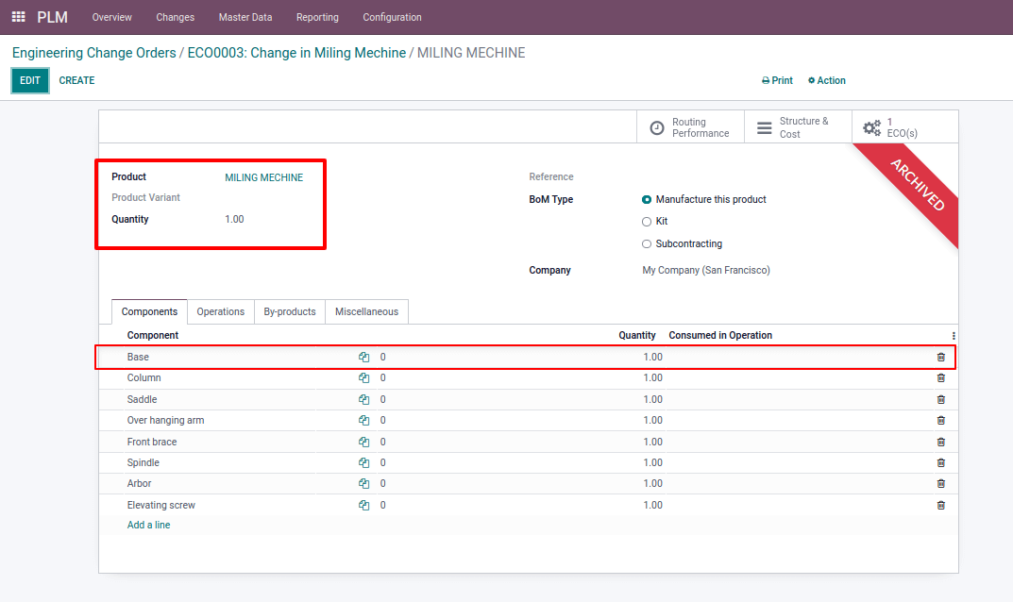This screenshot has width=1013, height=602.
Task: Click forecast icon in Over hanging arm row
Action: pos(363,421)
